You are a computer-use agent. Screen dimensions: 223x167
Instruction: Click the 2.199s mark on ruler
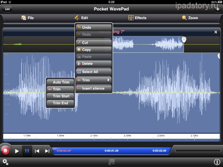94,136
